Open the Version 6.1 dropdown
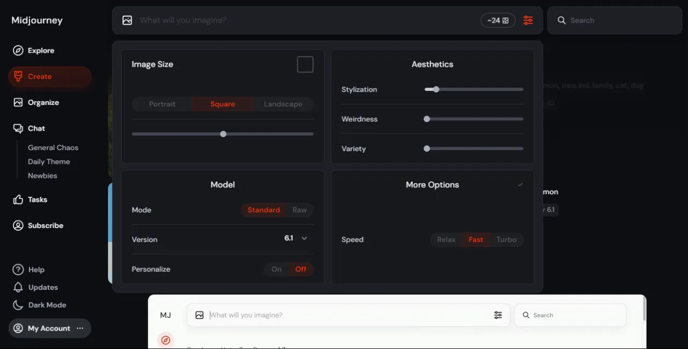The height and width of the screenshot is (349, 688). coord(296,238)
